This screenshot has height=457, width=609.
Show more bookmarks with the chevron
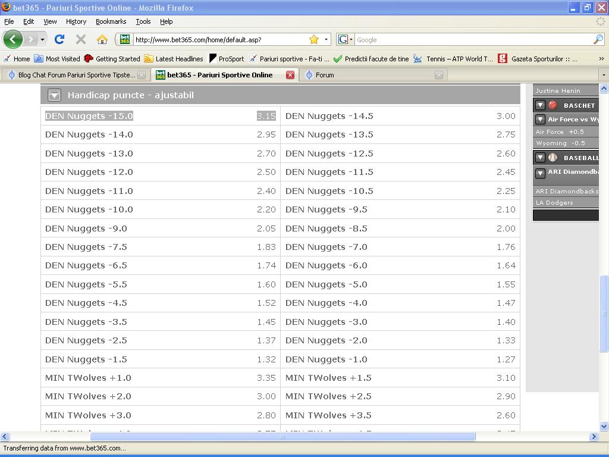click(601, 59)
